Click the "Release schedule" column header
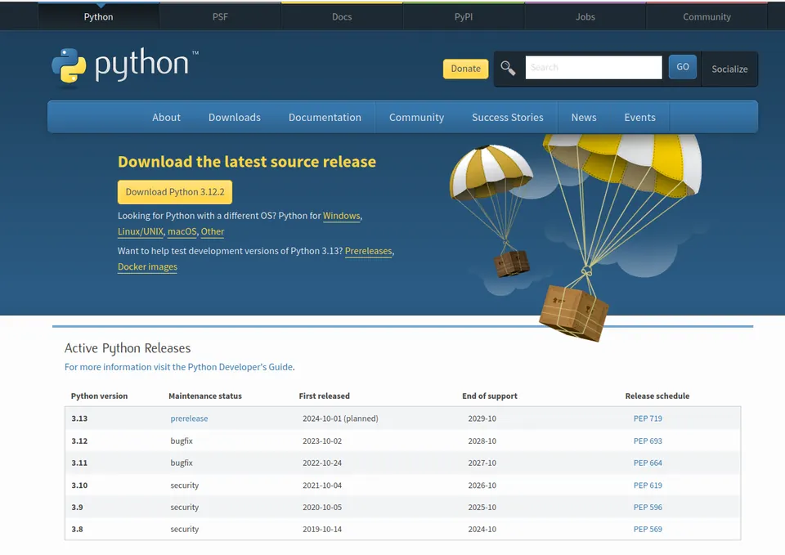The image size is (785, 555). 657,396
